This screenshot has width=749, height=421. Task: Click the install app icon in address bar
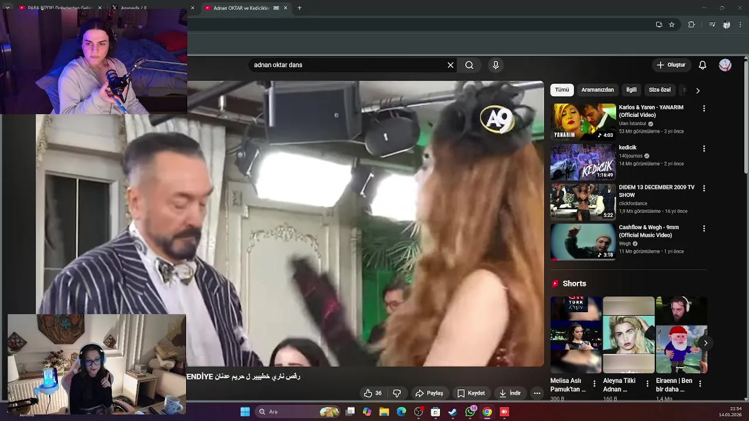(659, 25)
